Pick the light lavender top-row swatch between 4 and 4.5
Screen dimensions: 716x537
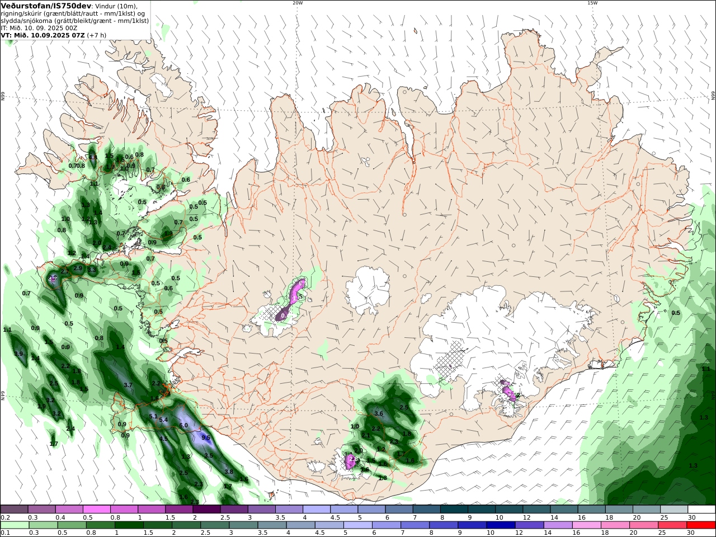pos(317,510)
